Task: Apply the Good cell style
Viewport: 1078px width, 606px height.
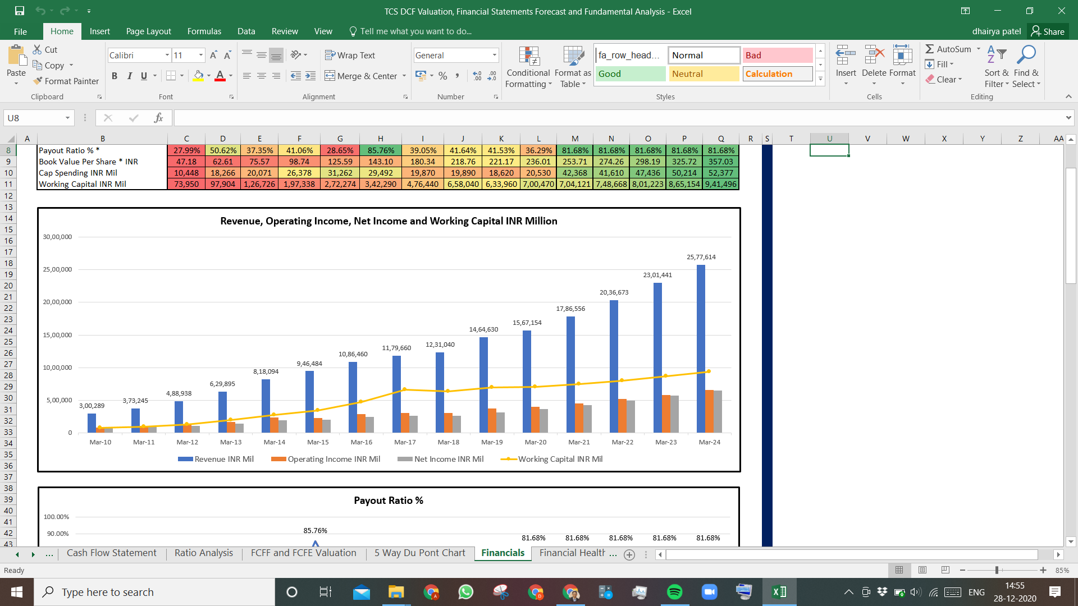Action: (x=630, y=74)
